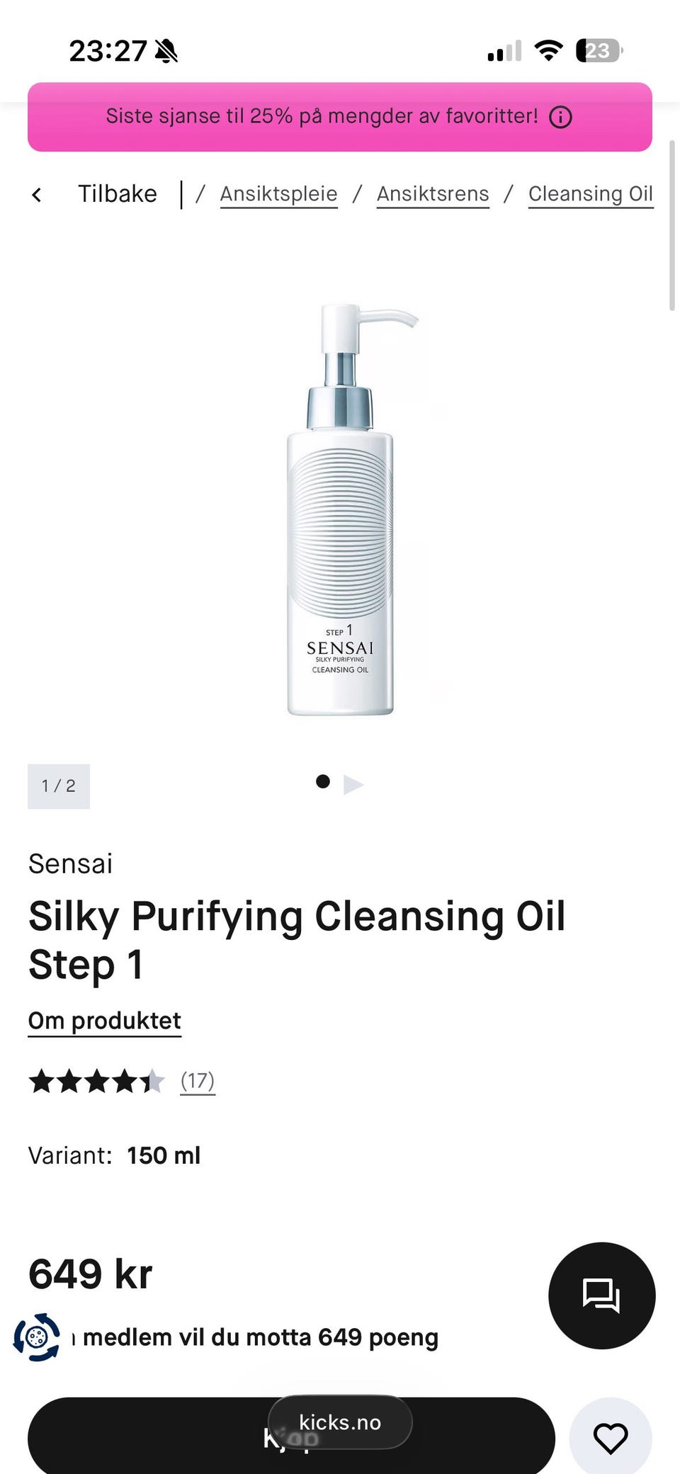Select the first image dot indicator
The height and width of the screenshot is (1474, 680).
[323, 781]
